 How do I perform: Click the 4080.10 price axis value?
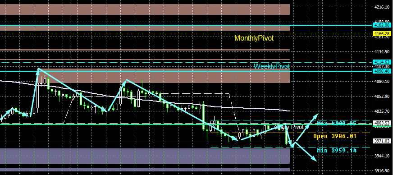(383, 82)
